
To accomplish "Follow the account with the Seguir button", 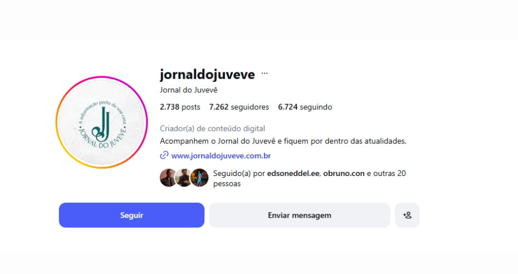I will coord(131,215).
